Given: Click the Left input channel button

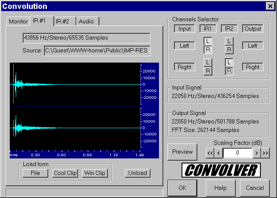Looking at the screenshot, I should [x=185, y=46].
